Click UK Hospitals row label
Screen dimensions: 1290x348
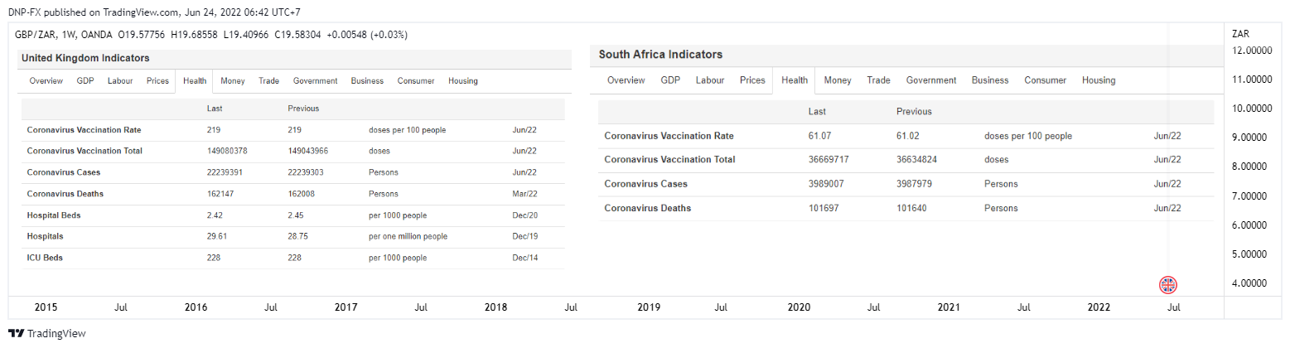45,236
